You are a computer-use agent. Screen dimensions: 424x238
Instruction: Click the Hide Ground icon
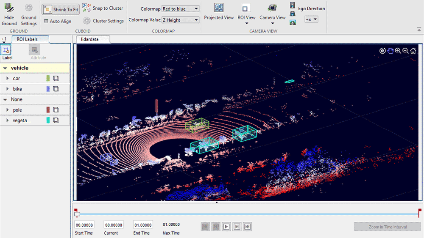click(x=9, y=8)
